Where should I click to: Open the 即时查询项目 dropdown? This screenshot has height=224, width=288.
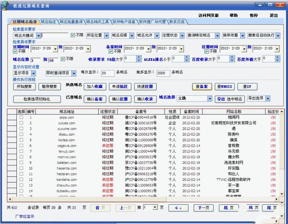[x=73, y=73]
